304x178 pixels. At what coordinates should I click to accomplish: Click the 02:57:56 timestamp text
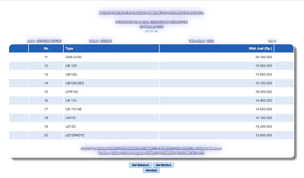[151, 31]
